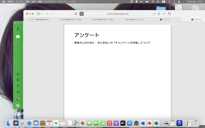Screen dimensions: 205x128
Task: Open the ファイル menu
Action: click(19, 1)
